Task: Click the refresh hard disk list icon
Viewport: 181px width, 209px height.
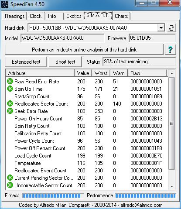Action: click(x=171, y=28)
